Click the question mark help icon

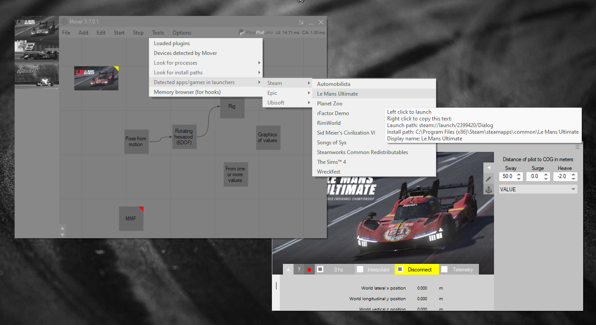click(x=299, y=269)
